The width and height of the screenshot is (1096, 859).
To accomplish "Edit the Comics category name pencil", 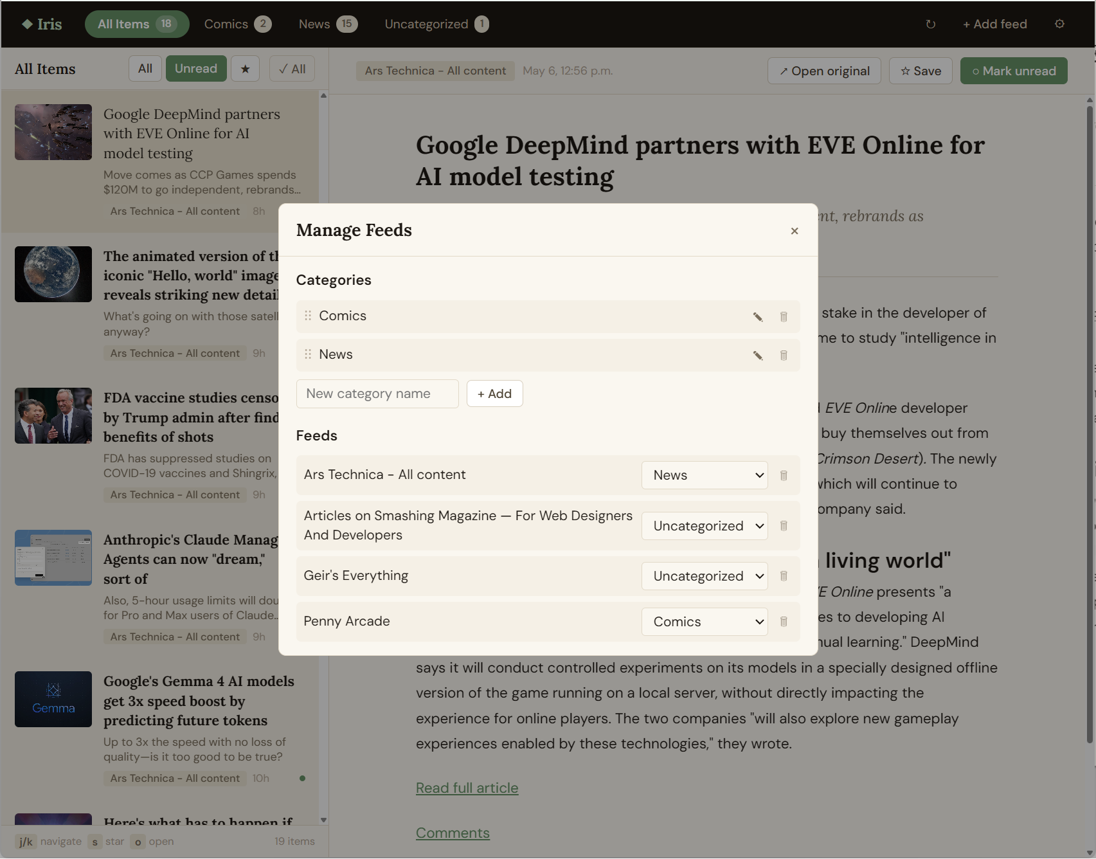I will click(758, 316).
